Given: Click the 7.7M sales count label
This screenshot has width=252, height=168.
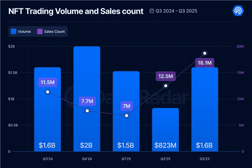Looking at the screenshot, I should click(x=87, y=101).
